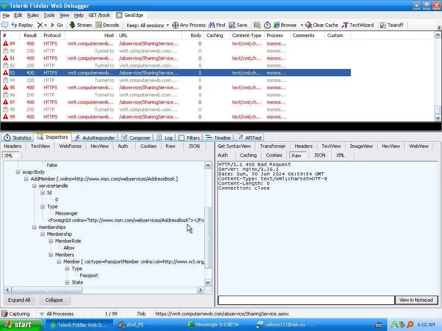The image size is (442, 331).
Task: Select Get SyntaxView response tab
Action: coord(234,146)
